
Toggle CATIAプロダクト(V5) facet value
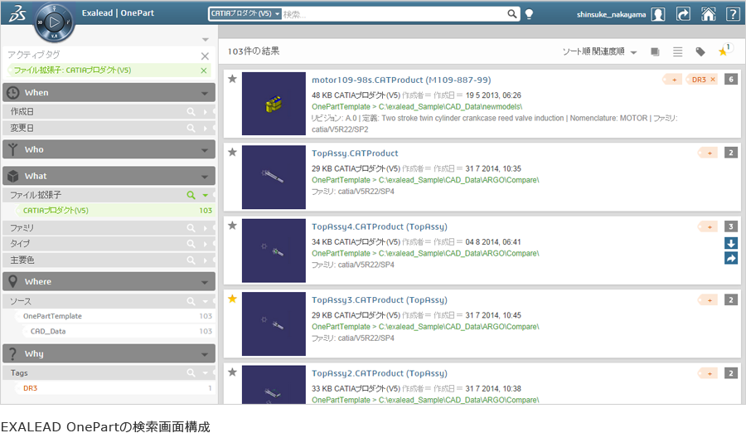pos(114,211)
